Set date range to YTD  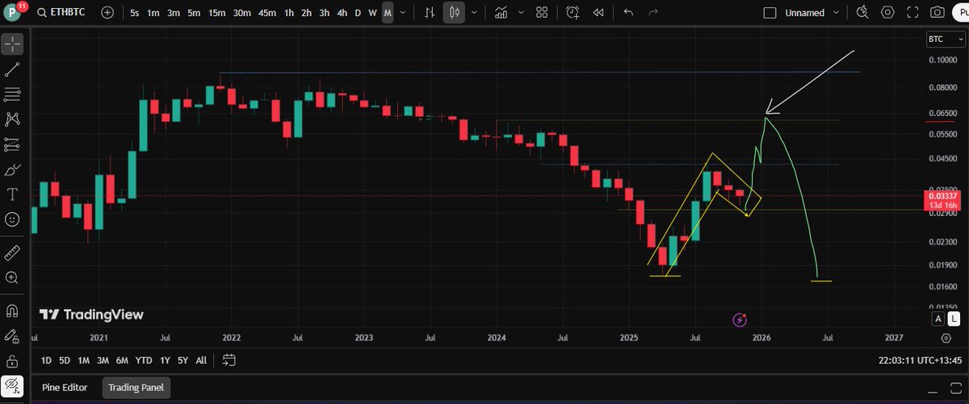click(144, 360)
